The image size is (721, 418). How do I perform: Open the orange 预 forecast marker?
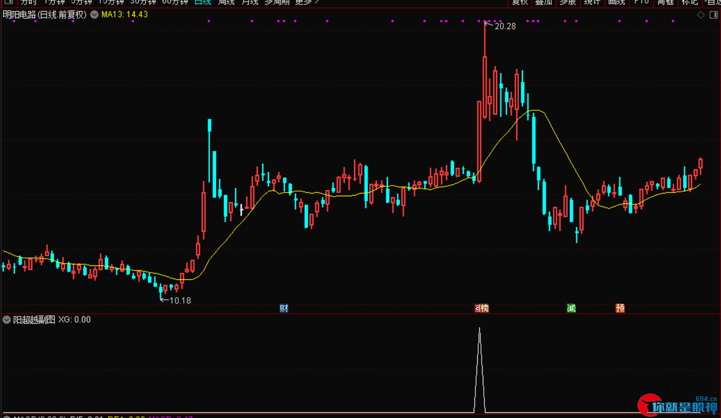(620, 308)
